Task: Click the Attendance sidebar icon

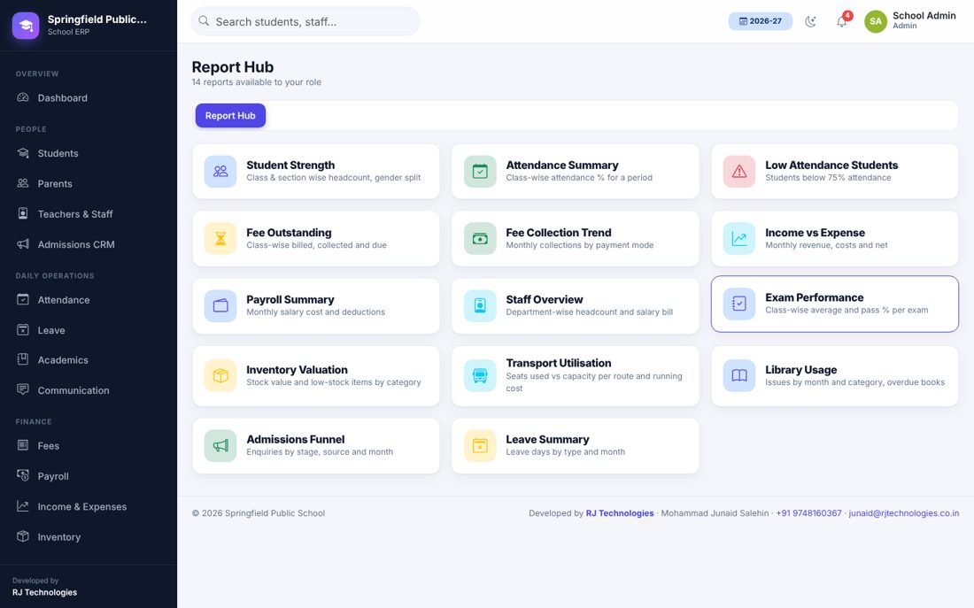Action: [x=23, y=299]
